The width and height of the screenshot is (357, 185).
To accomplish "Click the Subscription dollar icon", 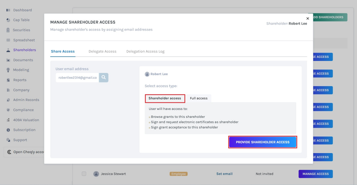I will point(8,130).
